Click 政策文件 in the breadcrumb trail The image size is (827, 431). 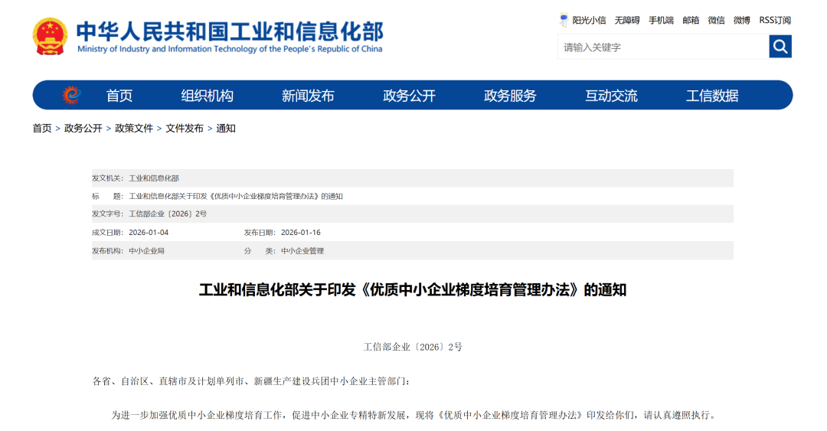134,129
